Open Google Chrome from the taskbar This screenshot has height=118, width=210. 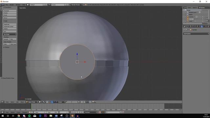[x=19, y=116]
